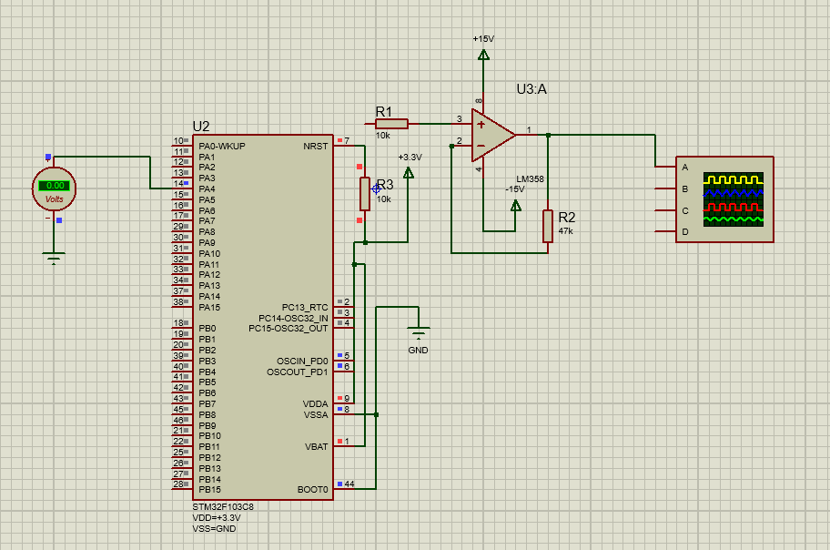Select the oscilloscope instrument

[x=734, y=199]
